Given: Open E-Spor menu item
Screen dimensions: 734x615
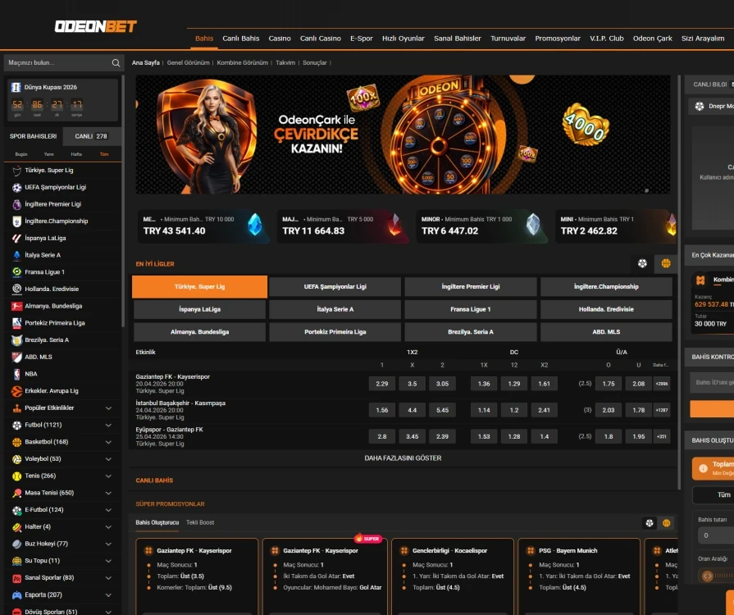Looking at the screenshot, I should pyautogui.click(x=362, y=39).
